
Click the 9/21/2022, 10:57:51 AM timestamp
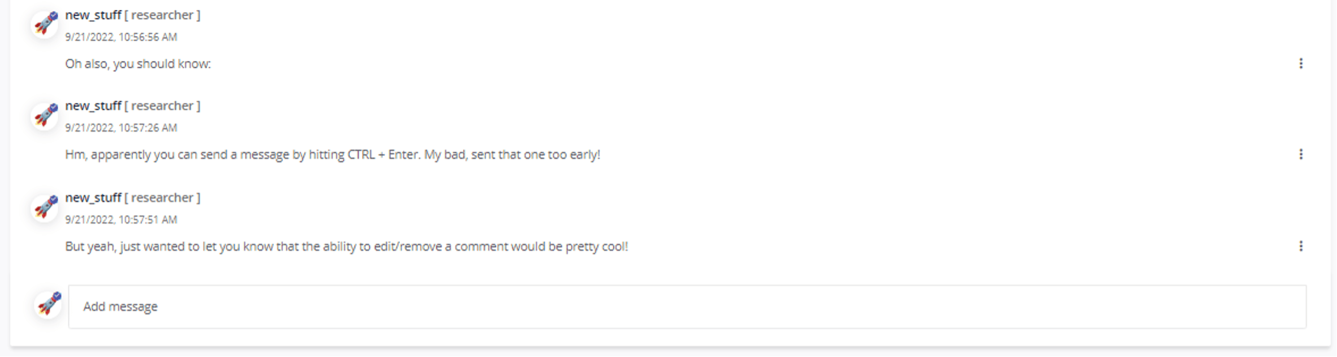click(x=121, y=220)
